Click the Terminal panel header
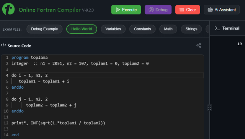245x139 pixels. (227, 28)
